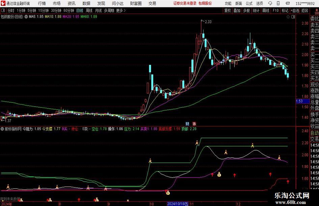Click money bag icon under purple line in November
Viewport: 319px width, 206px height.
click(219, 175)
